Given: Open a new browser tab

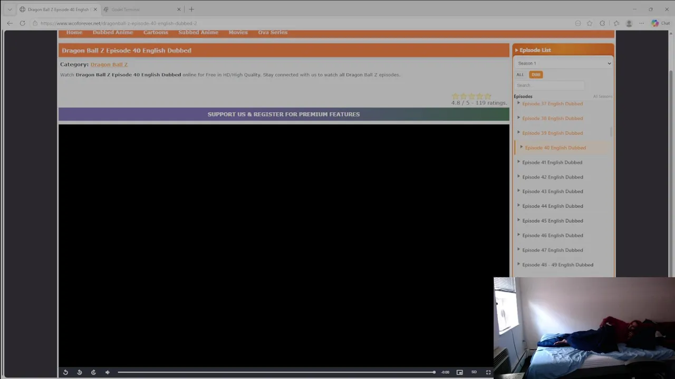Looking at the screenshot, I should [x=191, y=9].
